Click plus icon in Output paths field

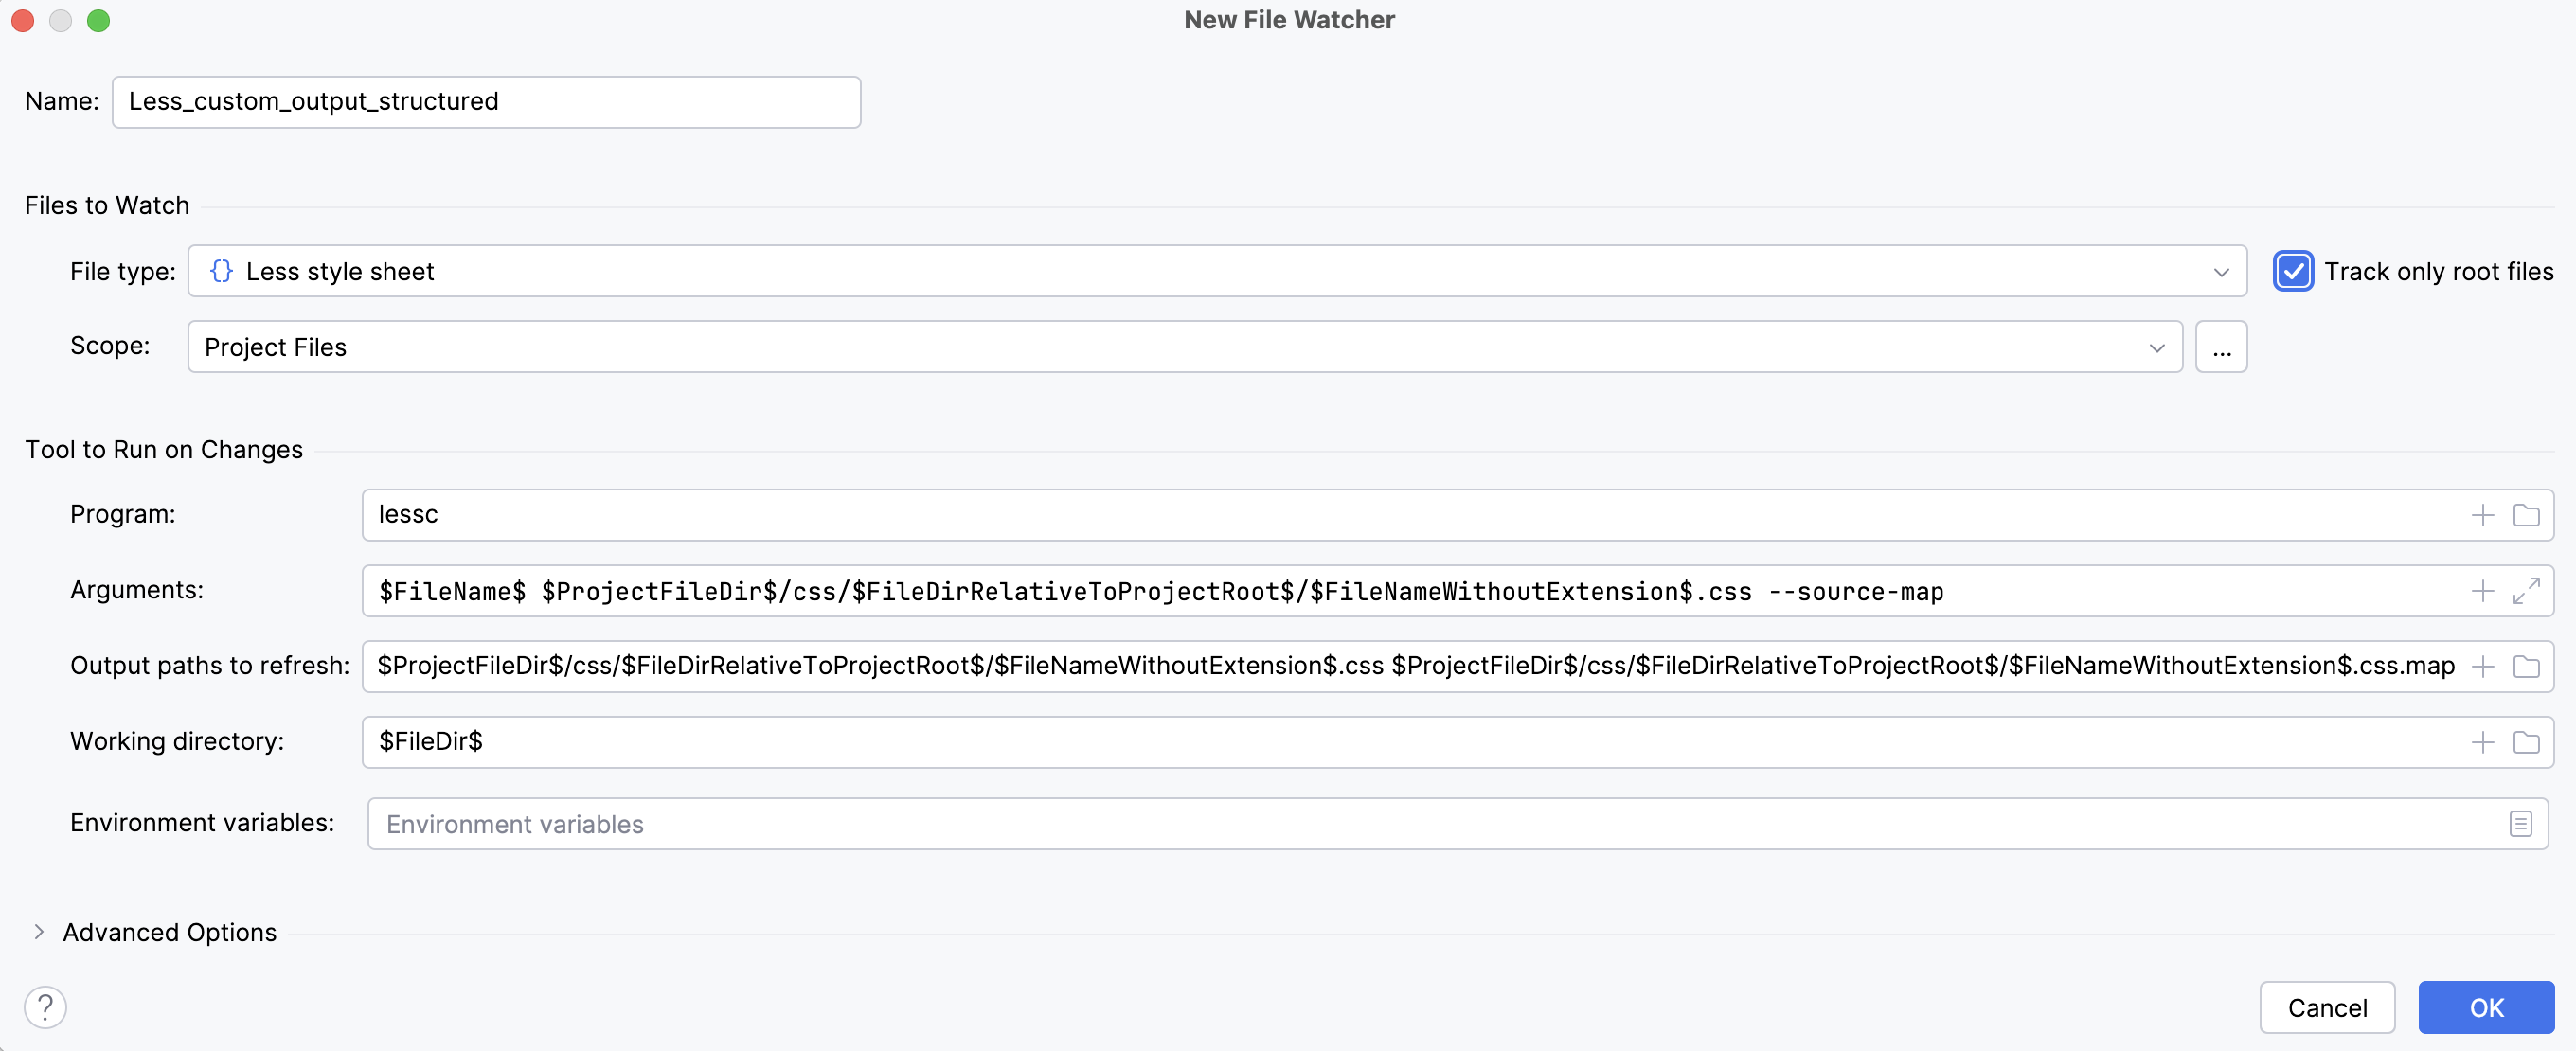[2482, 666]
